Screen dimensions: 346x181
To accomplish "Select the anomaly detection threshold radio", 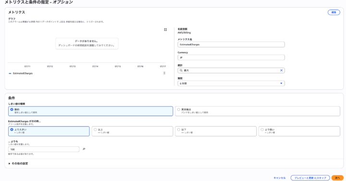I will click(x=179, y=109).
